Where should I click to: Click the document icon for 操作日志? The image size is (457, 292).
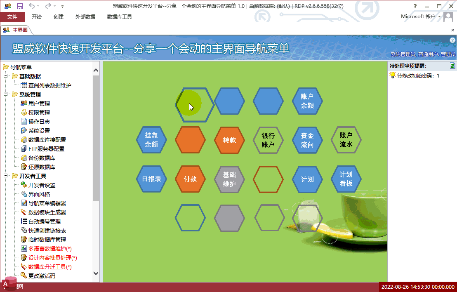(24, 122)
